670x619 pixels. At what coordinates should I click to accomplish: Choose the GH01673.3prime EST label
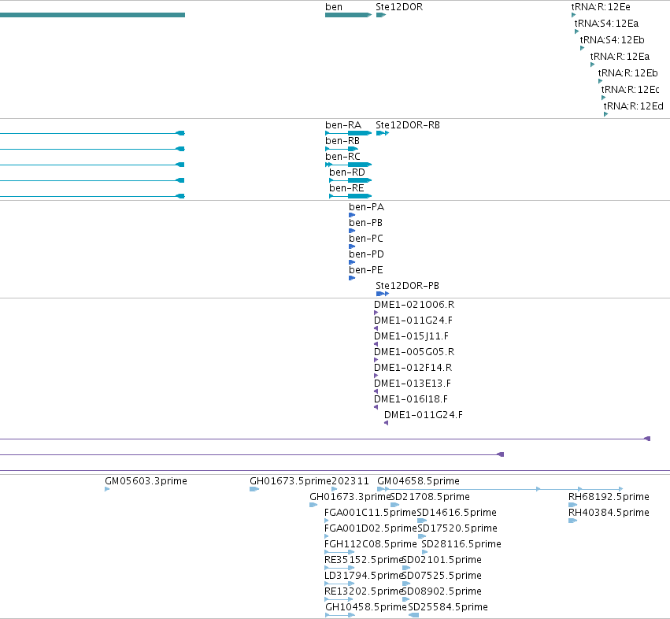point(350,497)
